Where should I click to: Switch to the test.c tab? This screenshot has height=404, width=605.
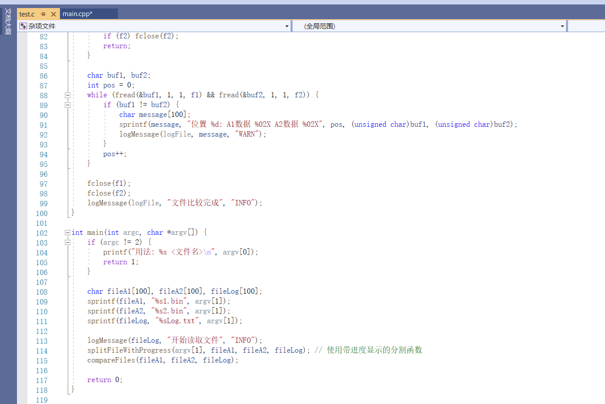coord(27,14)
